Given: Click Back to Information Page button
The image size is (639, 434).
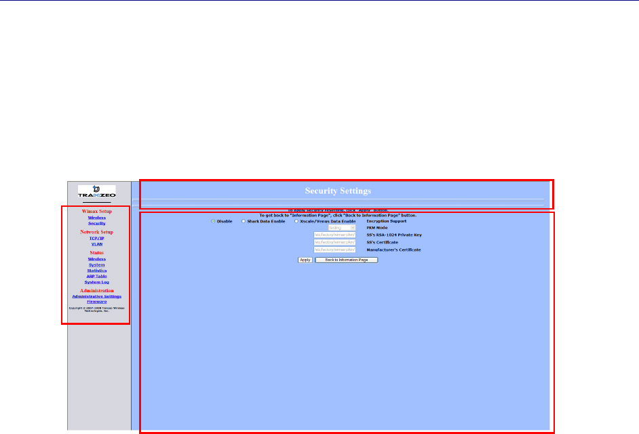Looking at the screenshot, I should (x=347, y=260).
